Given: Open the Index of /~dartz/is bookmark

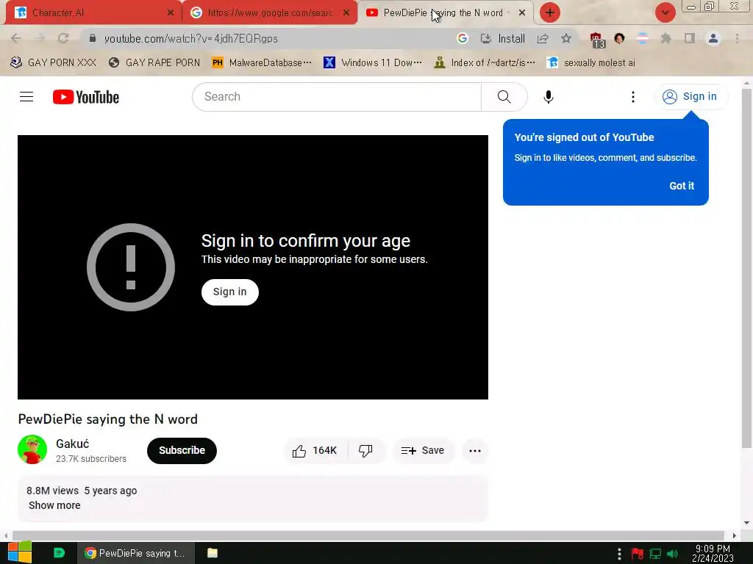Looking at the screenshot, I should coord(484,63).
